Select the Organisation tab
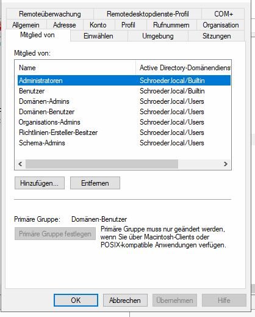 221,25
